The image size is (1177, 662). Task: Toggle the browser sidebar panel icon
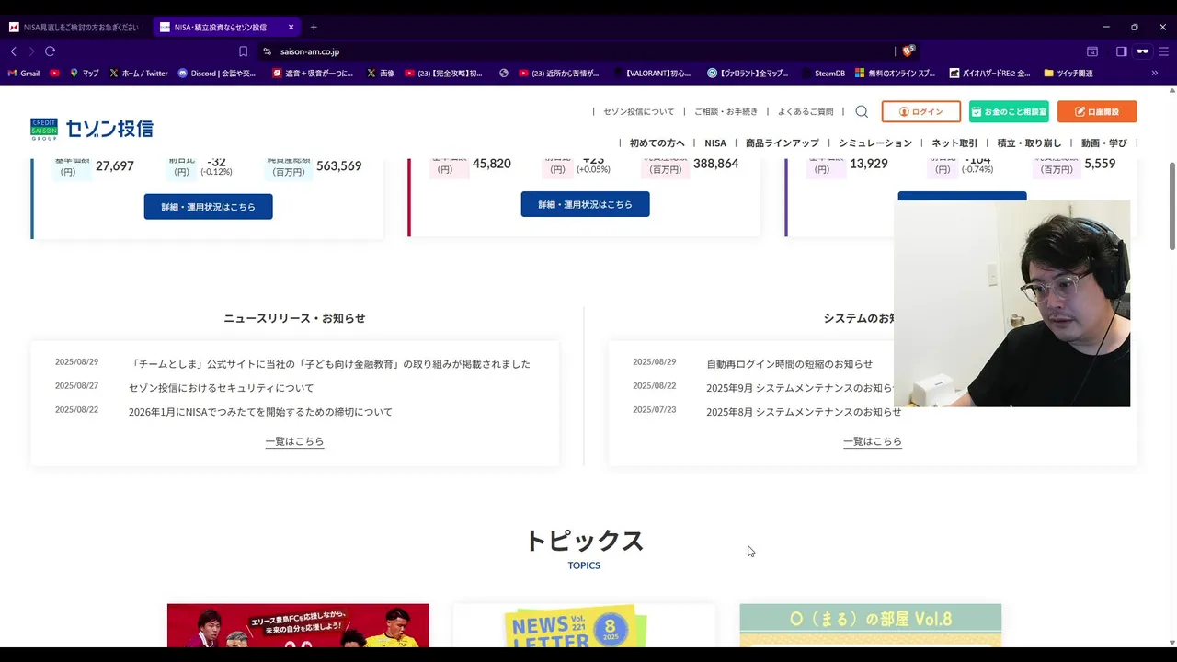(1121, 51)
